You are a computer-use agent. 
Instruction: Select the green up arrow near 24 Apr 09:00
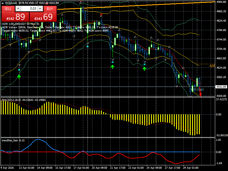pos(144,69)
